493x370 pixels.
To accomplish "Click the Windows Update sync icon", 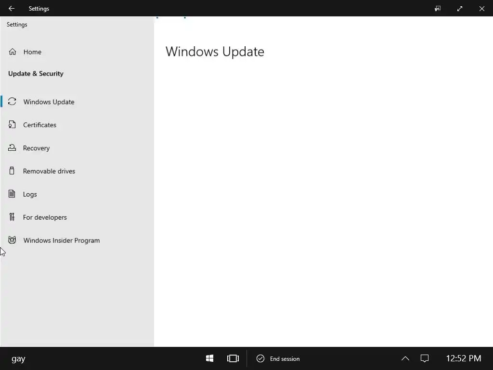I will pyautogui.click(x=12, y=101).
